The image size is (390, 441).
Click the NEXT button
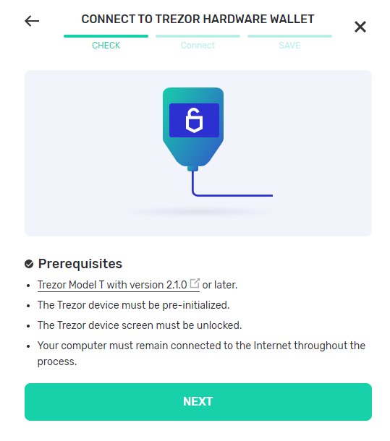pos(198,402)
